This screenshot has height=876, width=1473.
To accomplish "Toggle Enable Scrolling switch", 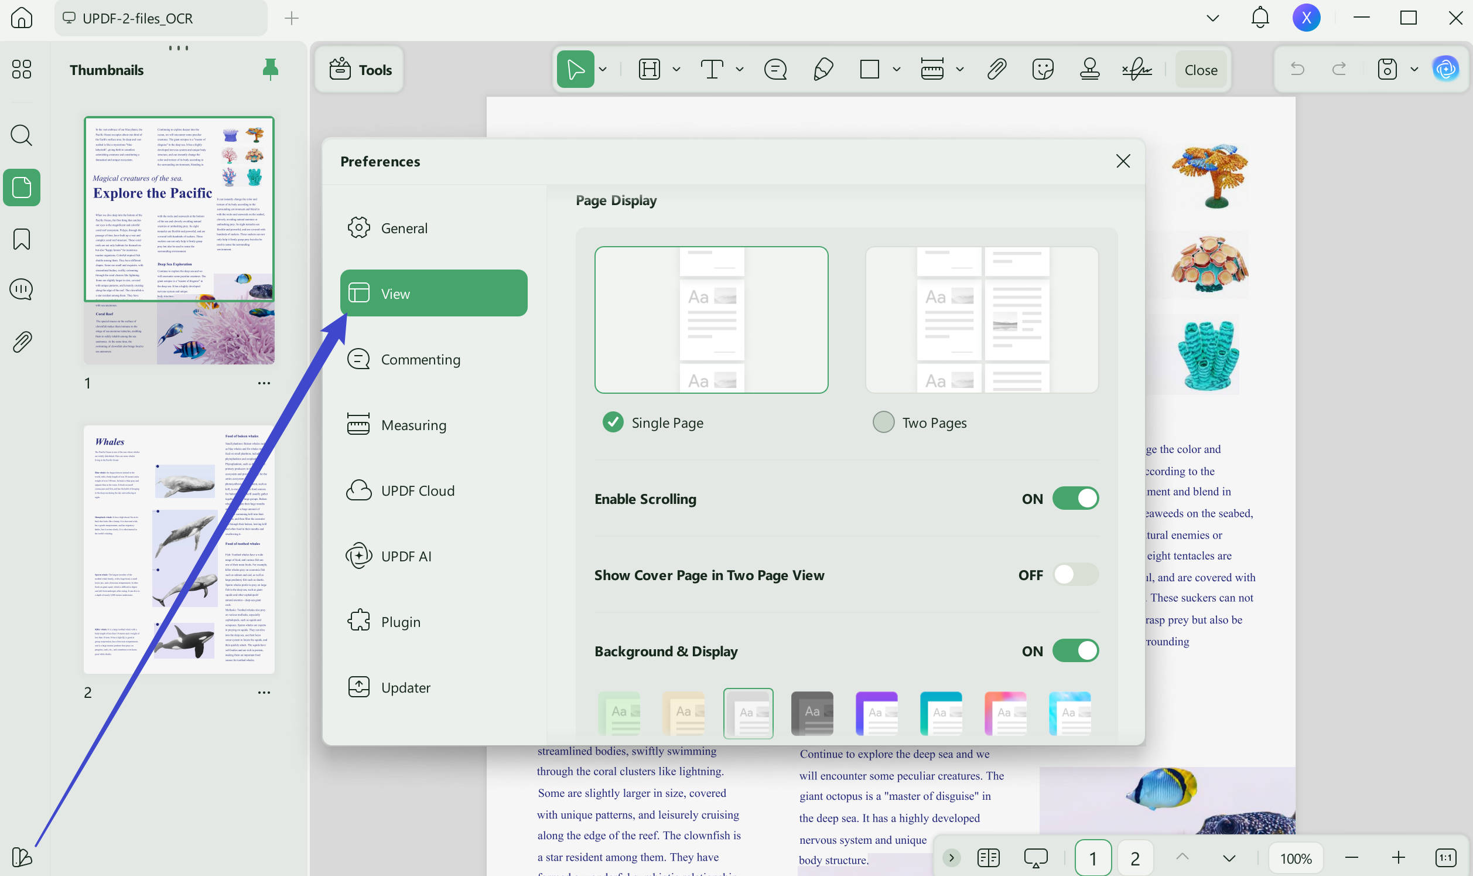I will click(x=1075, y=498).
